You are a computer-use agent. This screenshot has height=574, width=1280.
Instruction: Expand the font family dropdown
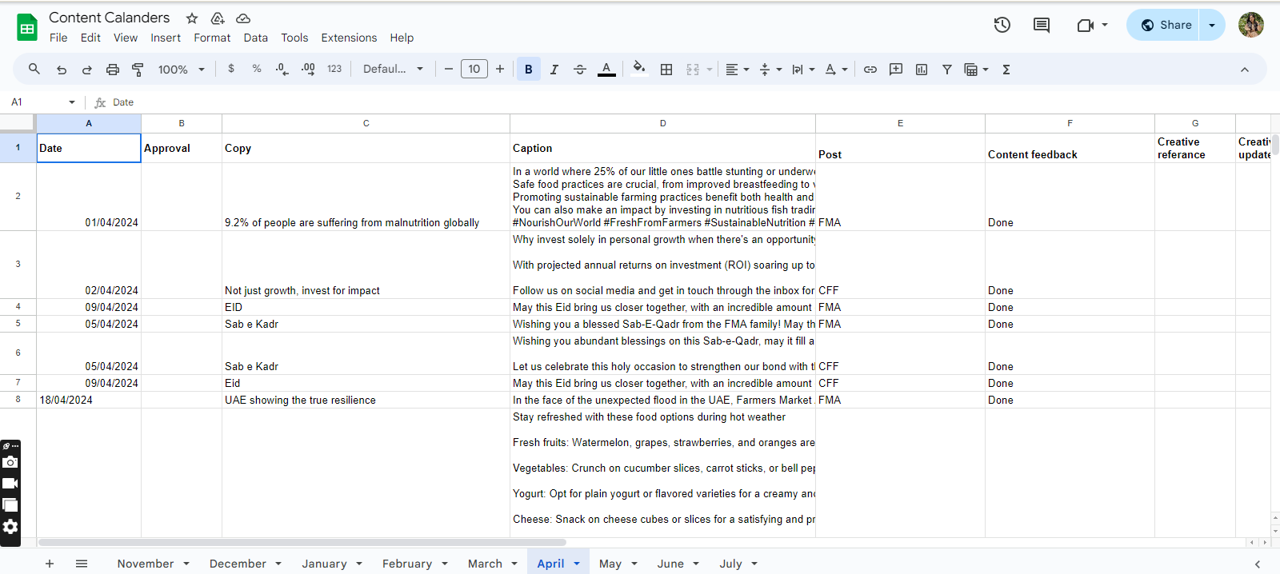pyautogui.click(x=393, y=70)
